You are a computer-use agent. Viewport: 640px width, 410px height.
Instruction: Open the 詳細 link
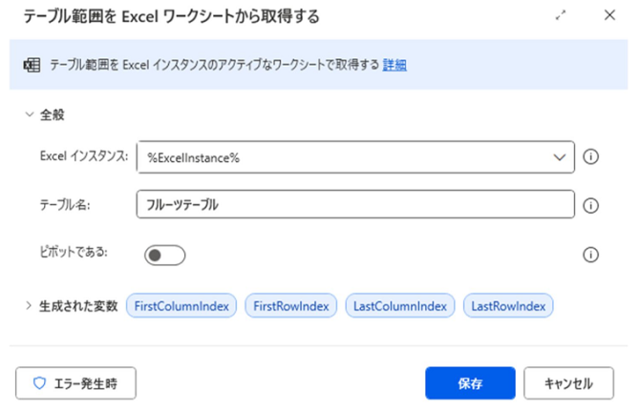[x=395, y=65]
